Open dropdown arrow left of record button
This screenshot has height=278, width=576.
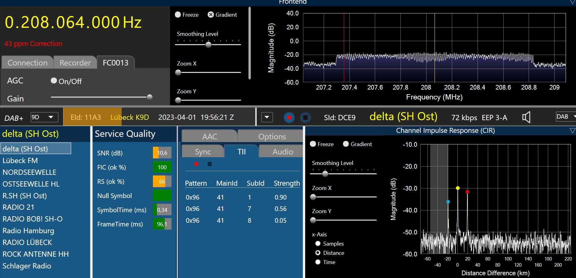(267, 117)
